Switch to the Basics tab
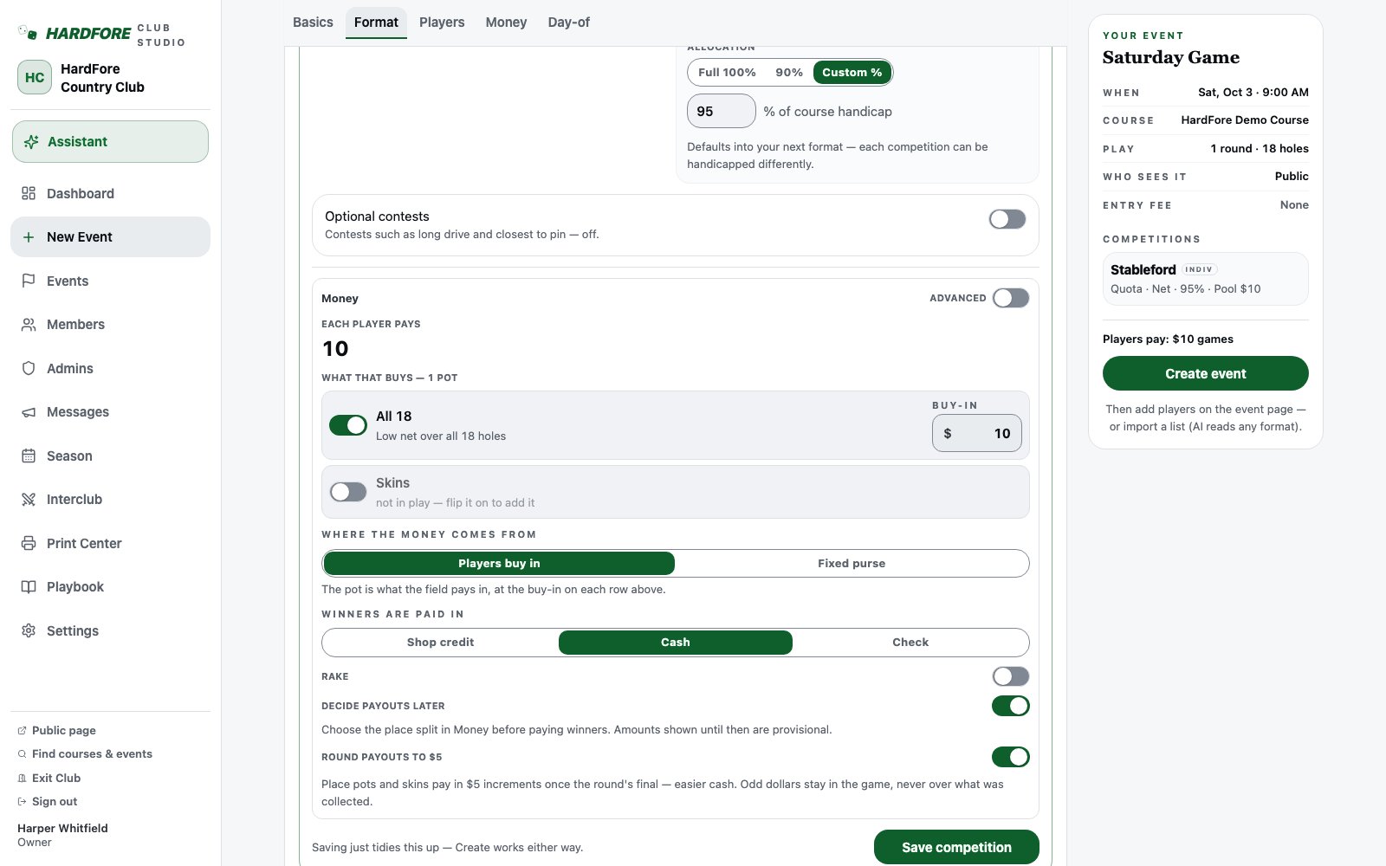This screenshot has width=1386, height=866. tap(313, 23)
